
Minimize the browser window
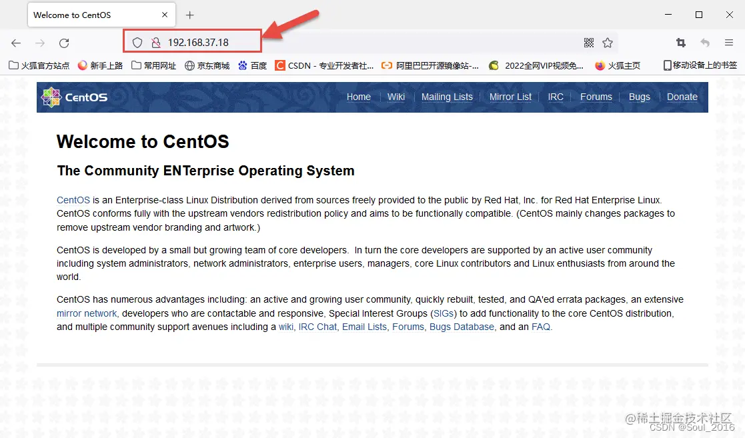click(668, 15)
